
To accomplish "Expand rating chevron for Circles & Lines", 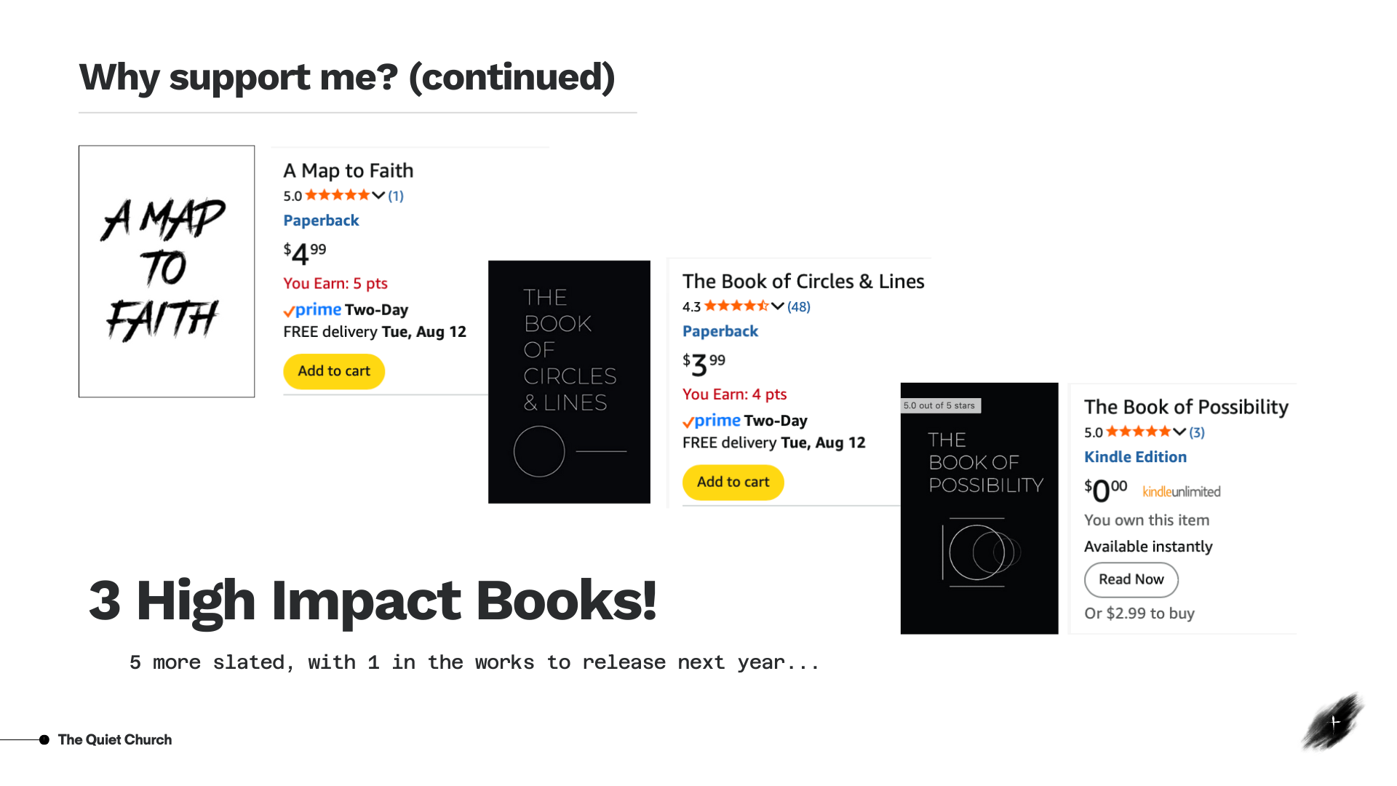I will [x=778, y=306].
